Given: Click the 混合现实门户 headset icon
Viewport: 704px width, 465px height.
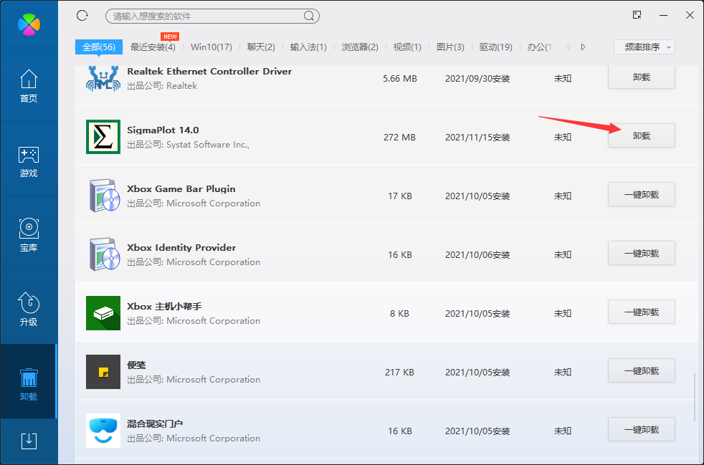Looking at the screenshot, I should point(103,431).
